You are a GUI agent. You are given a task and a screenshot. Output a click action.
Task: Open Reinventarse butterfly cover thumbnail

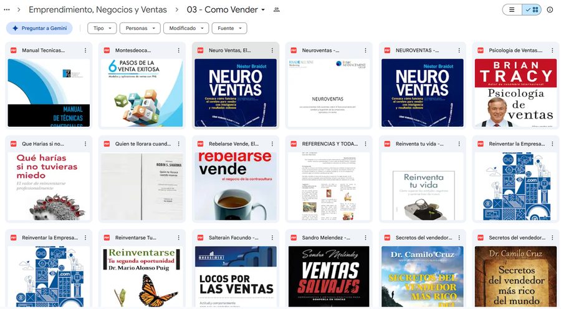[x=142, y=276]
